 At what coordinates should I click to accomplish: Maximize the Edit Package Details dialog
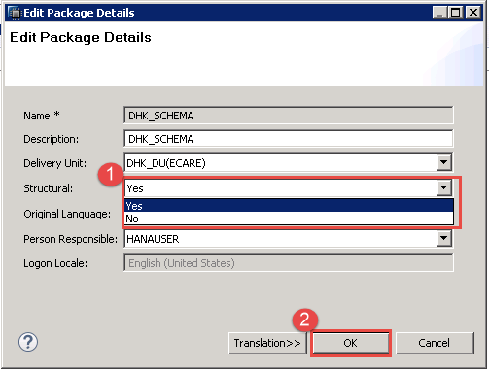(x=456, y=13)
